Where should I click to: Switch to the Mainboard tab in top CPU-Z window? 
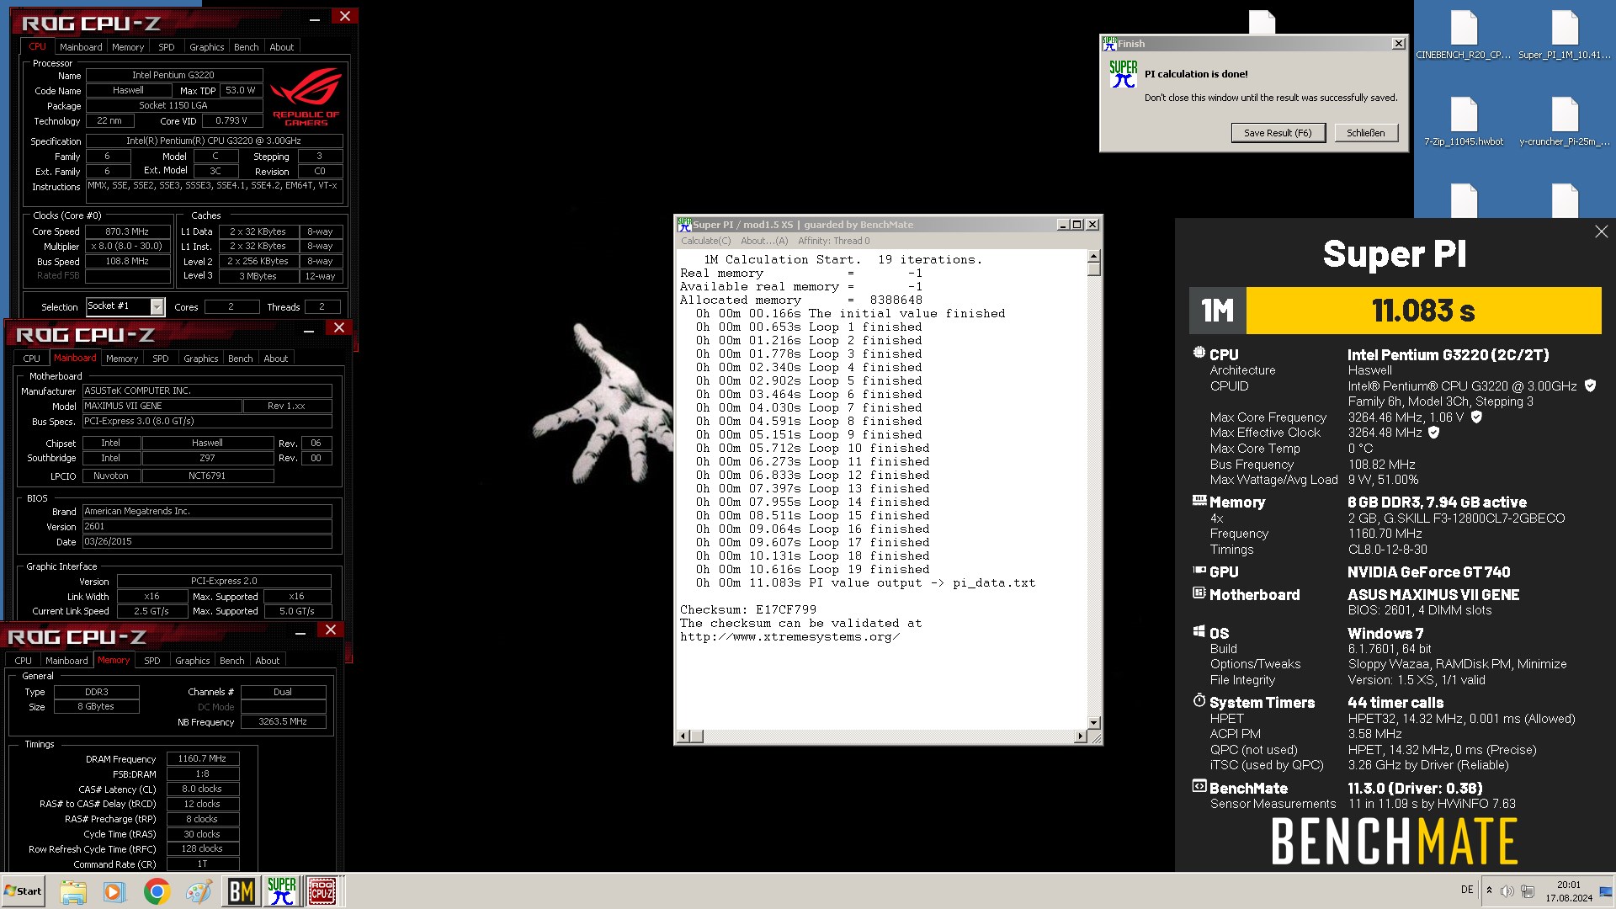81,47
